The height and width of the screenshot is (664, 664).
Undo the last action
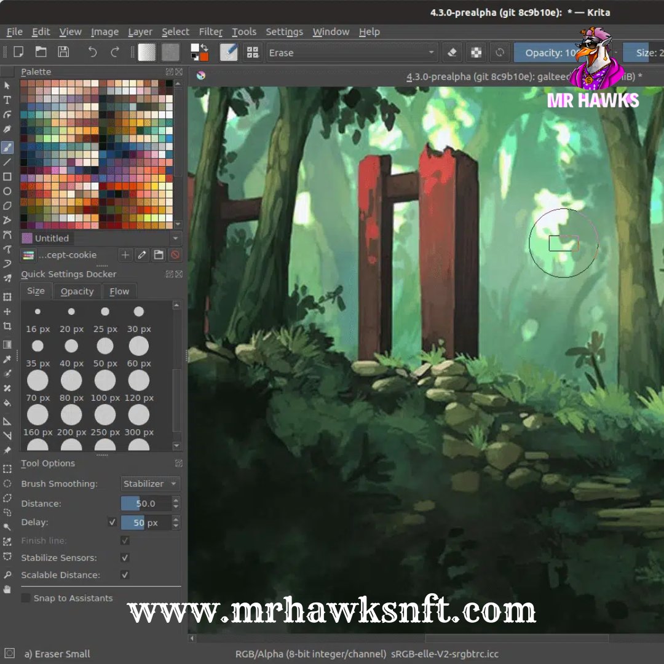[x=92, y=52]
